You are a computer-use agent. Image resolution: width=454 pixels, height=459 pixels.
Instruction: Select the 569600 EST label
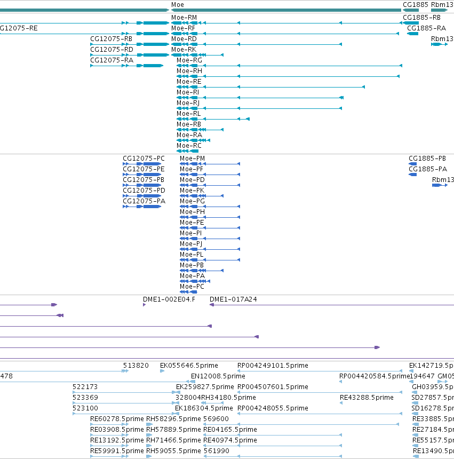click(216, 419)
